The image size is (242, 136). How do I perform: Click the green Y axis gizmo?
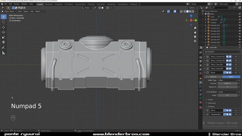(x=196, y=20)
